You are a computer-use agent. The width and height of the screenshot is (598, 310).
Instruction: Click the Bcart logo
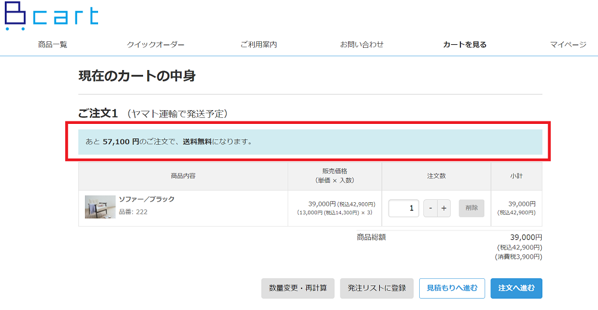tap(52, 16)
